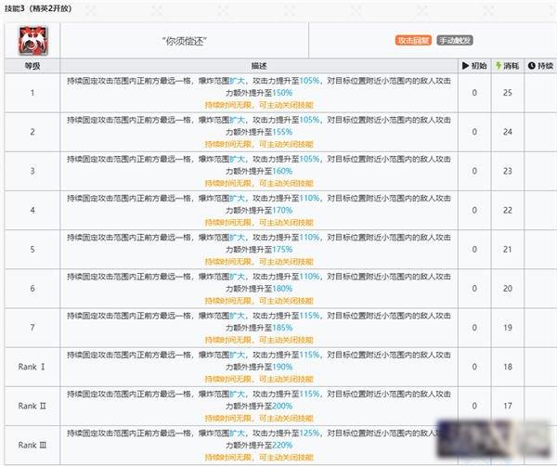The height and width of the screenshot is (466, 557).
Task: Click the 185% value in level 7 description
Action: pyautogui.click(x=282, y=328)
